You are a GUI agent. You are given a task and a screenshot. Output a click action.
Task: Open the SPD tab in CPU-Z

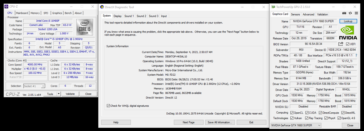[46, 13]
